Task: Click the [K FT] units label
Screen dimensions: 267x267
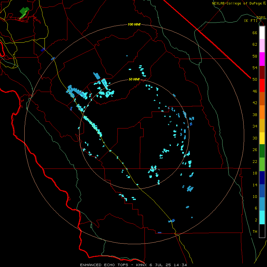Action: 251,21
